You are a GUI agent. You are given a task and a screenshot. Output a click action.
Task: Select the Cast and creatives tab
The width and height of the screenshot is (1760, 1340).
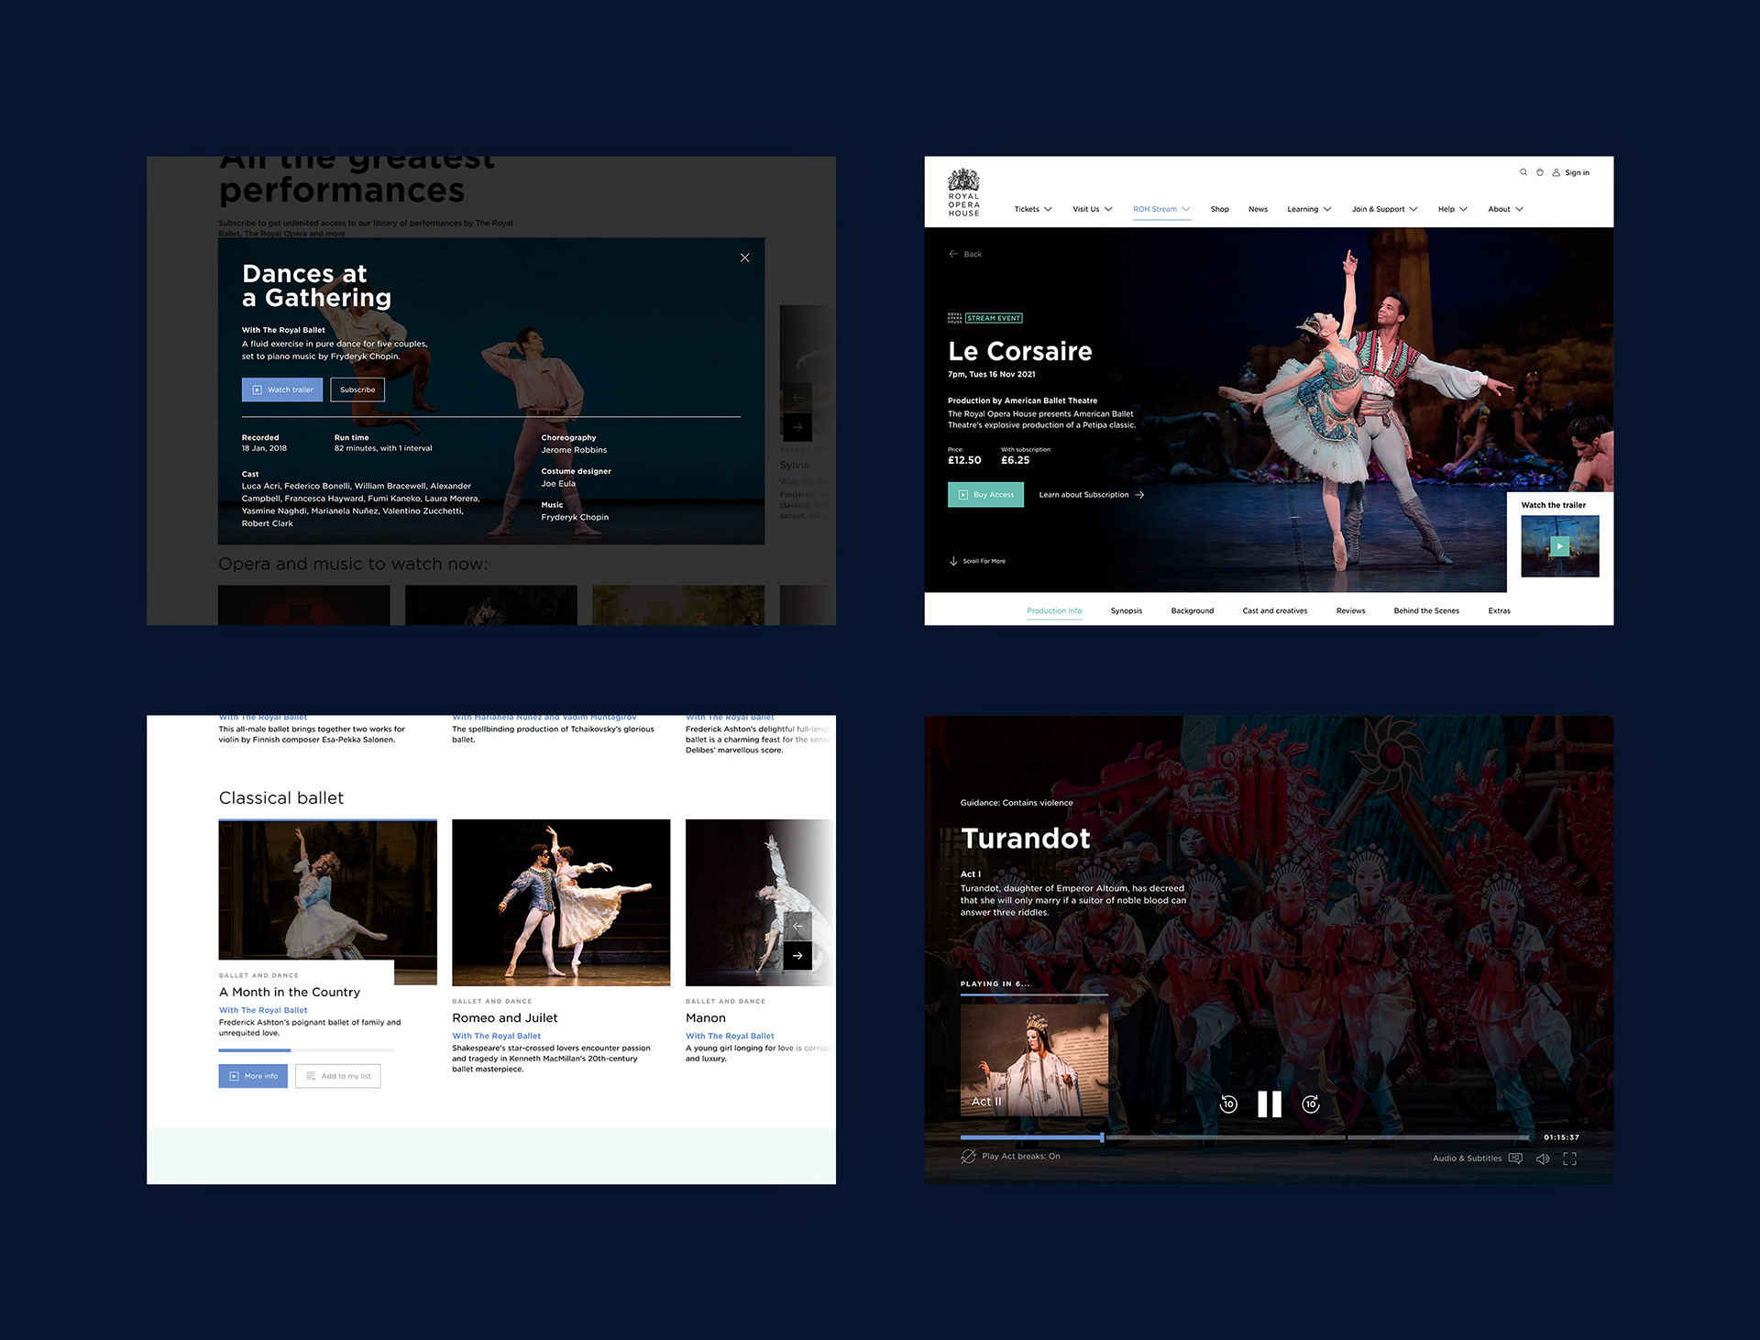[1275, 610]
